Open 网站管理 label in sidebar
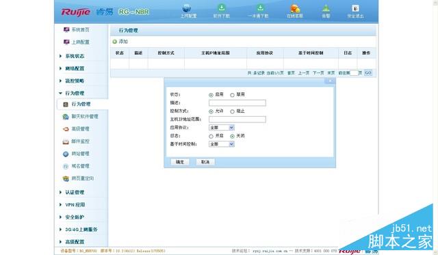The image size is (438, 255). pyautogui.click(x=81, y=154)
